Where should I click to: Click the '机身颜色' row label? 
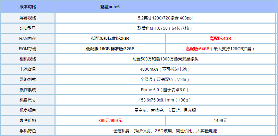pos(28,110)
